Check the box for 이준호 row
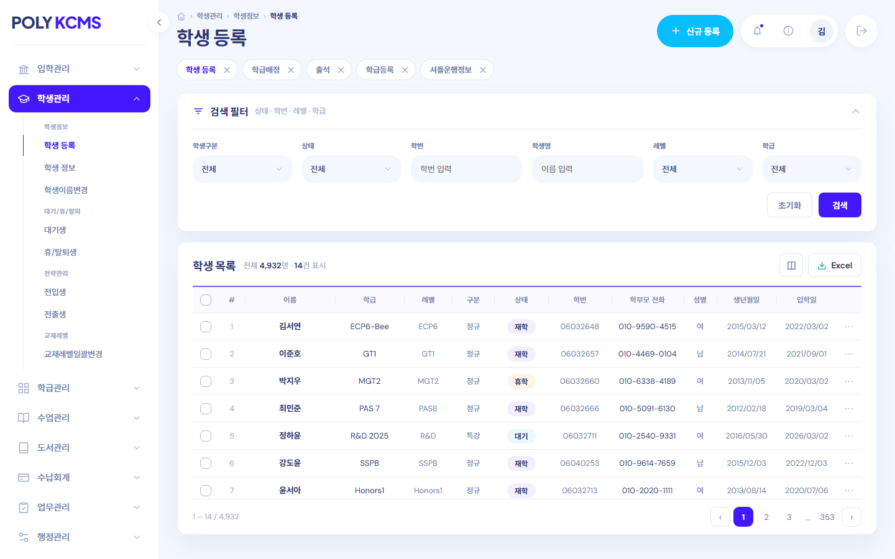Image resolution: width=895 pixels, height=559 pixels. pyautogui.click(x=206, y=354)
